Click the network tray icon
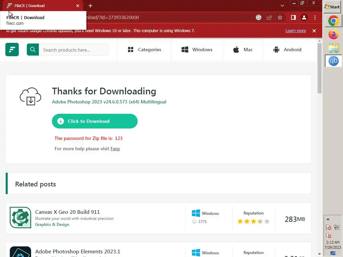The width and height of the screenshot is (343, 257). point(337,228)
